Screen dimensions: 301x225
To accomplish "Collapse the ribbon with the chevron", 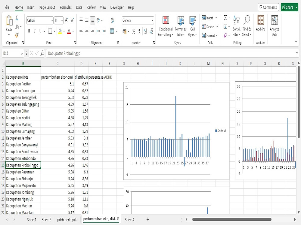I will 296,41.
